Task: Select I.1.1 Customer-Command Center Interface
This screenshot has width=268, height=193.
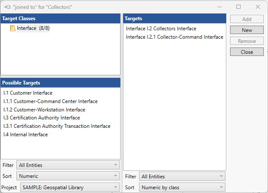Action: pos(50,101)
